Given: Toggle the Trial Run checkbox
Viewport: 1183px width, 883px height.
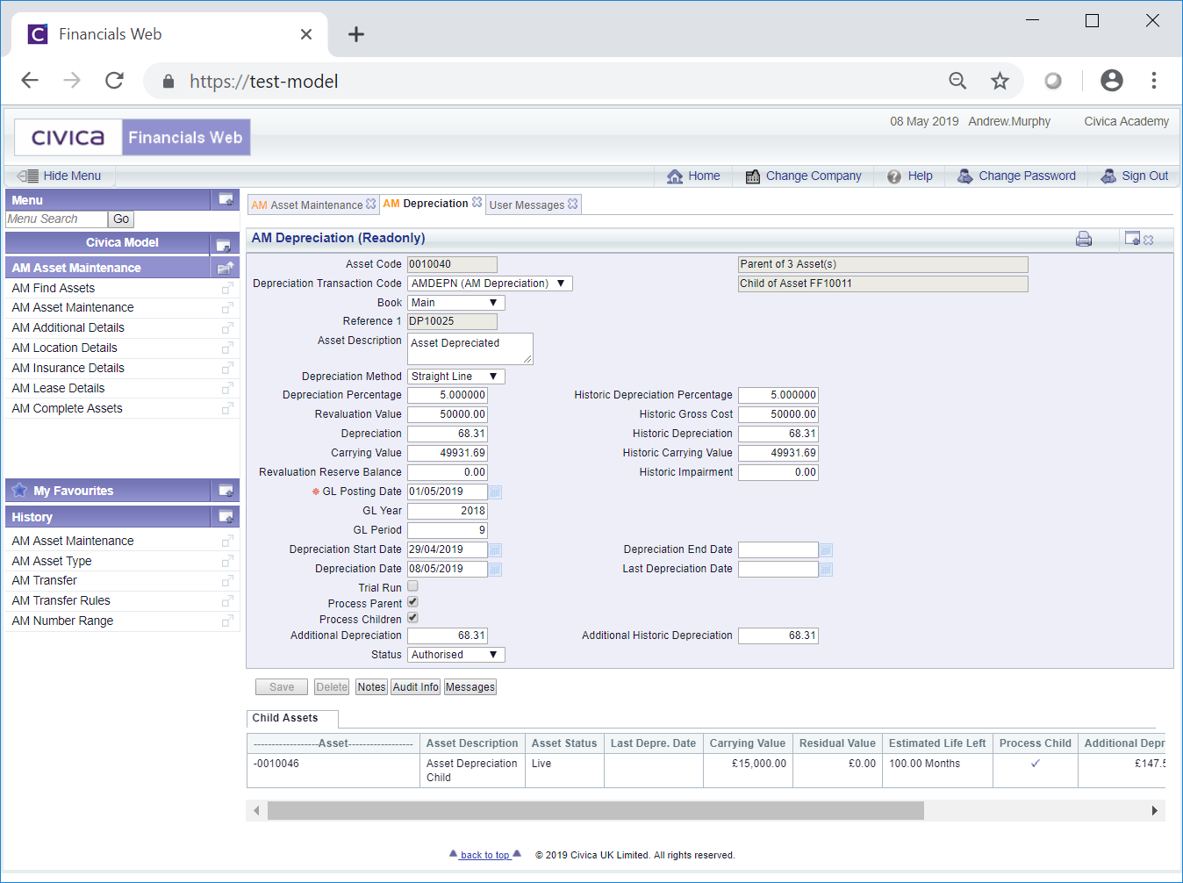Looking at the screenshot, I should click(x=412, y=586).
